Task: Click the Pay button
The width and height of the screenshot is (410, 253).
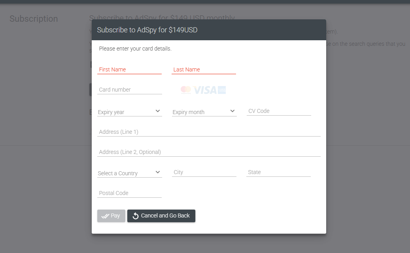Action: click(111, 216)
